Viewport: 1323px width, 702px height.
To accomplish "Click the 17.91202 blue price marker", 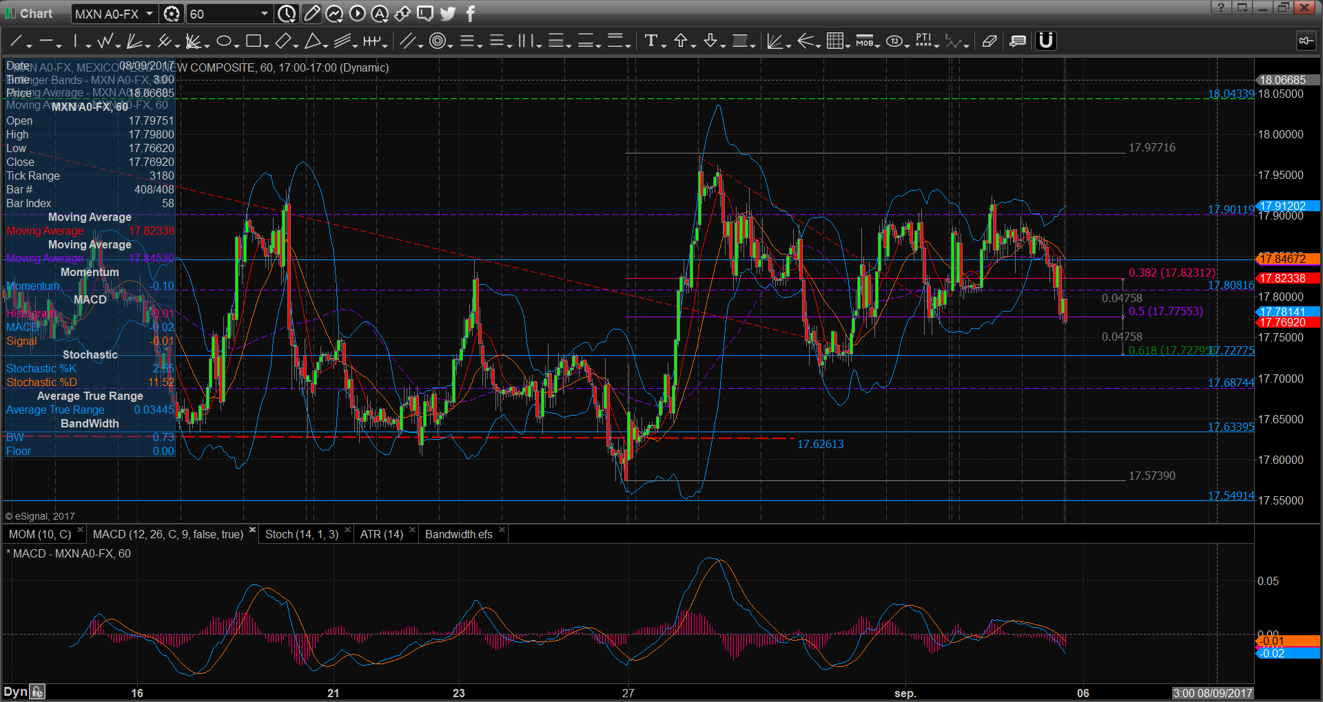I will pyautogui.click(x=1288, y=206).
